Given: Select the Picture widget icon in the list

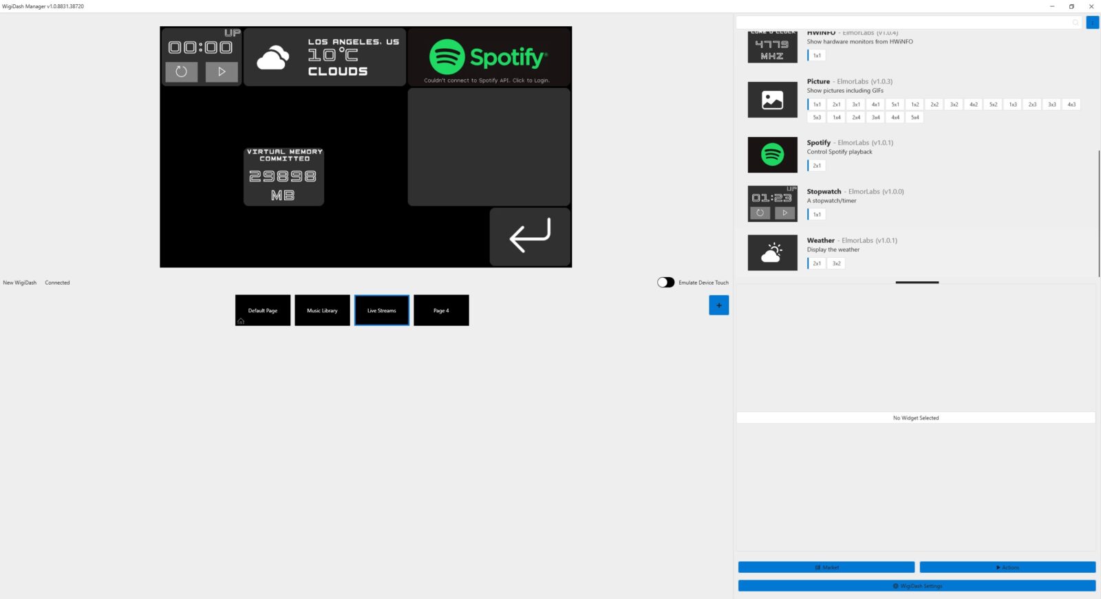Looking at the screenshot, I should click(772, 100).
